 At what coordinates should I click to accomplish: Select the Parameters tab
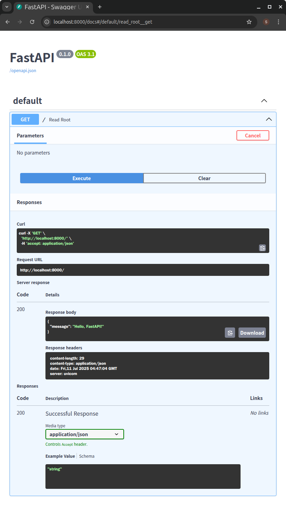click(30, 136)
